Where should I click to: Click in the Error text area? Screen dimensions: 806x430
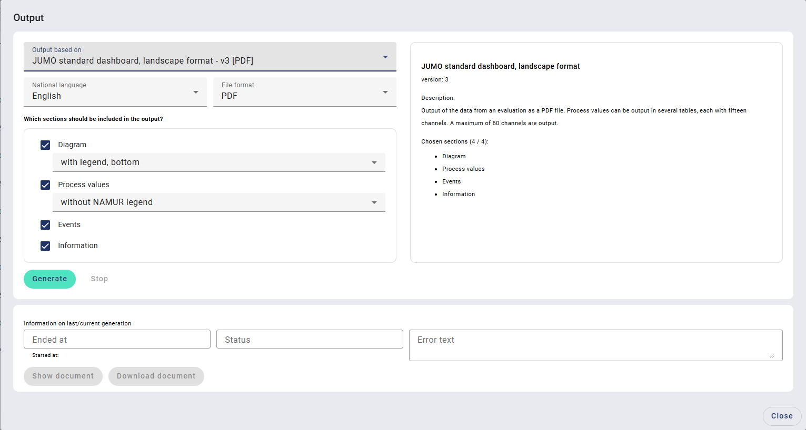(x=595, y=345)
